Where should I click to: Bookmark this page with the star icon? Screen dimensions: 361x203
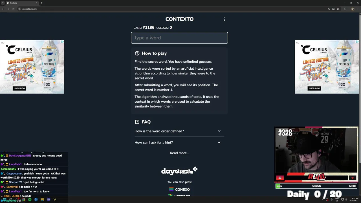338,9
